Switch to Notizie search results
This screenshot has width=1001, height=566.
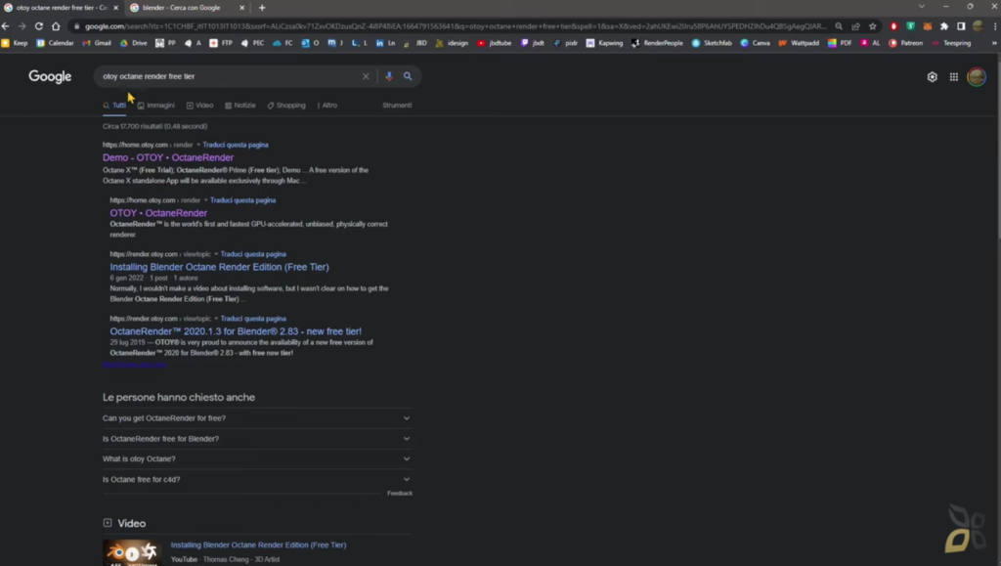pyautogui.click(x=240, y=106)
